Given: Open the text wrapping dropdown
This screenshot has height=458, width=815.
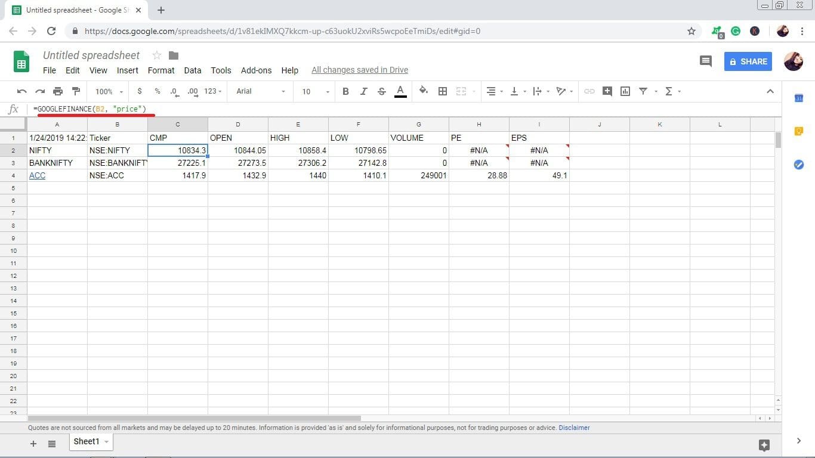Looking at the screenshot, I should tap(541, 91).
